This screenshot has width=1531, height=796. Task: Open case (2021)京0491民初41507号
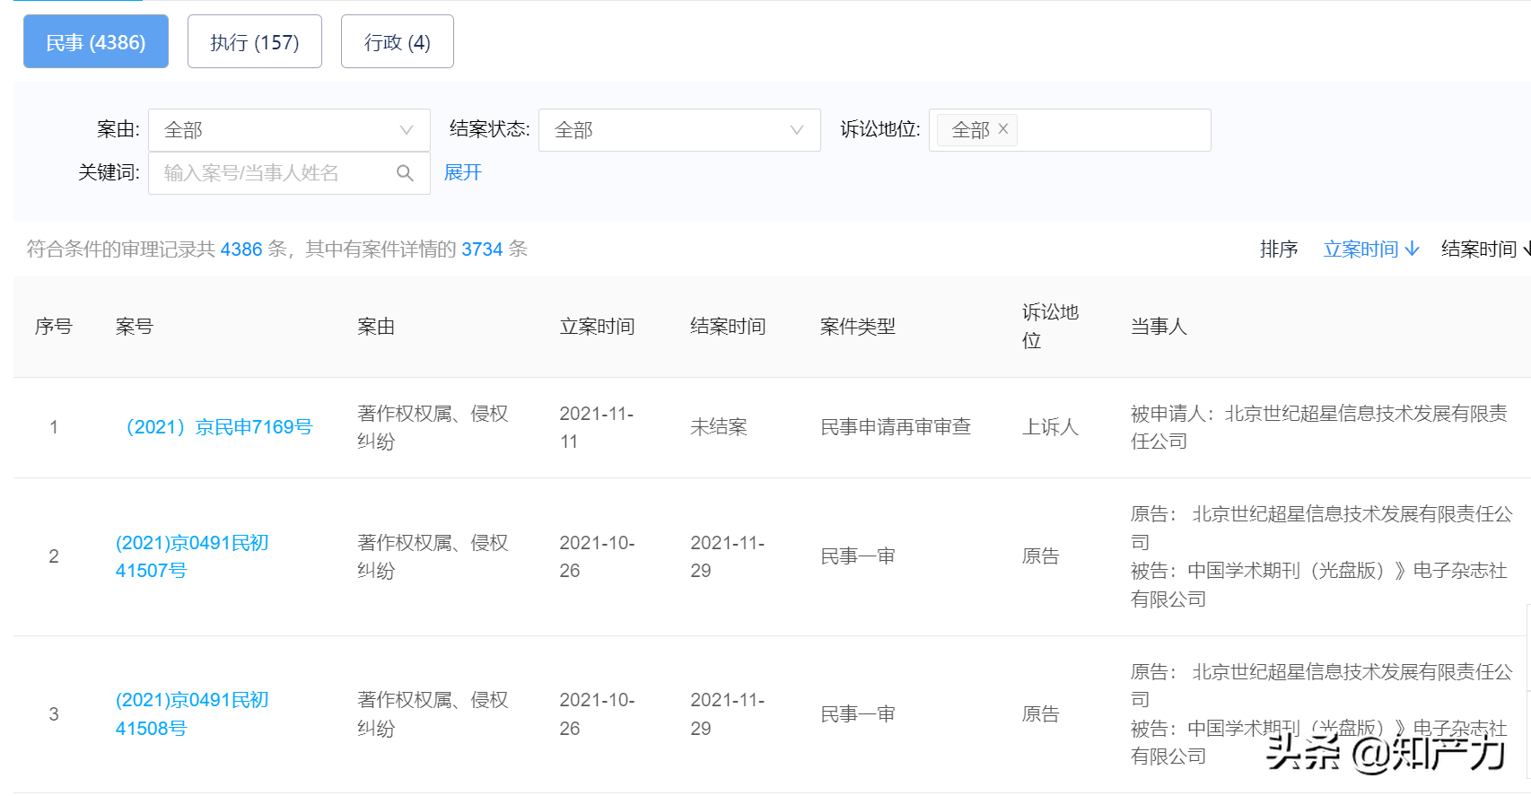(192, 556)
